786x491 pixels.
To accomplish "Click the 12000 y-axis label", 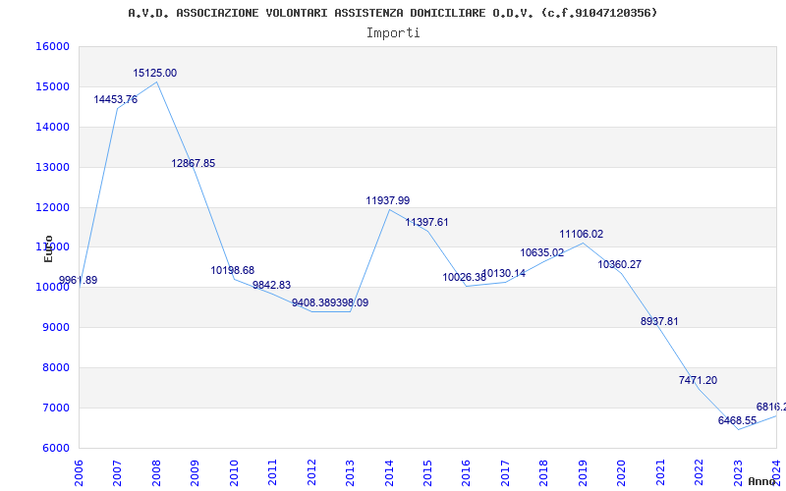I will (x=52, y=207).
